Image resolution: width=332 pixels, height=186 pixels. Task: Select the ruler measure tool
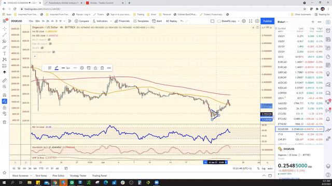tap(5, 81)
